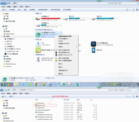Image resolution: width=139 pixels, height=122 pixels.
Task: Choose the 'Archive.rar' entry in the context menu
Action: (65, 55)
